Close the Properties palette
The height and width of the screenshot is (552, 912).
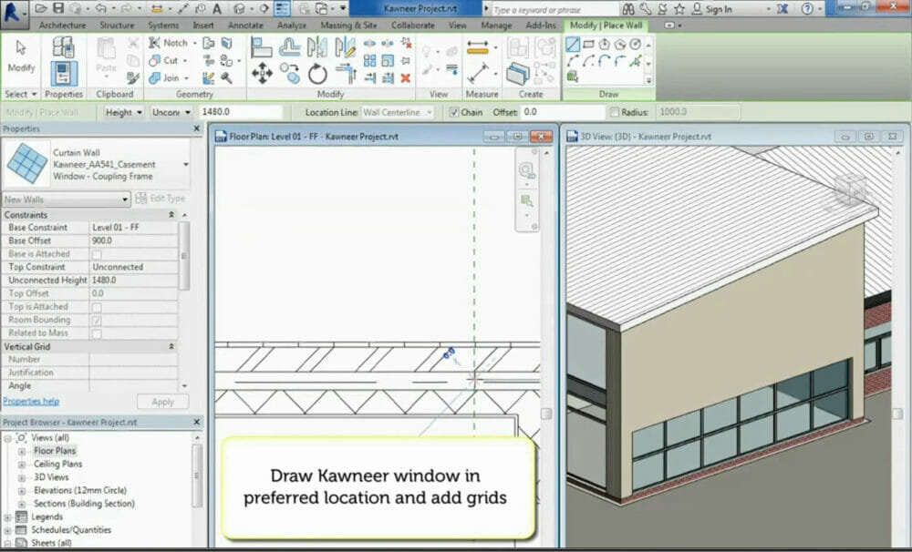[196, 128]
